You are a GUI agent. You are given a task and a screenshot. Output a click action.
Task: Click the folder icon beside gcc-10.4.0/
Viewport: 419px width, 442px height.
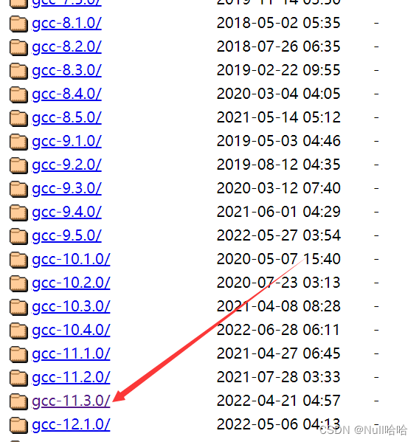(x=18, y=331)
